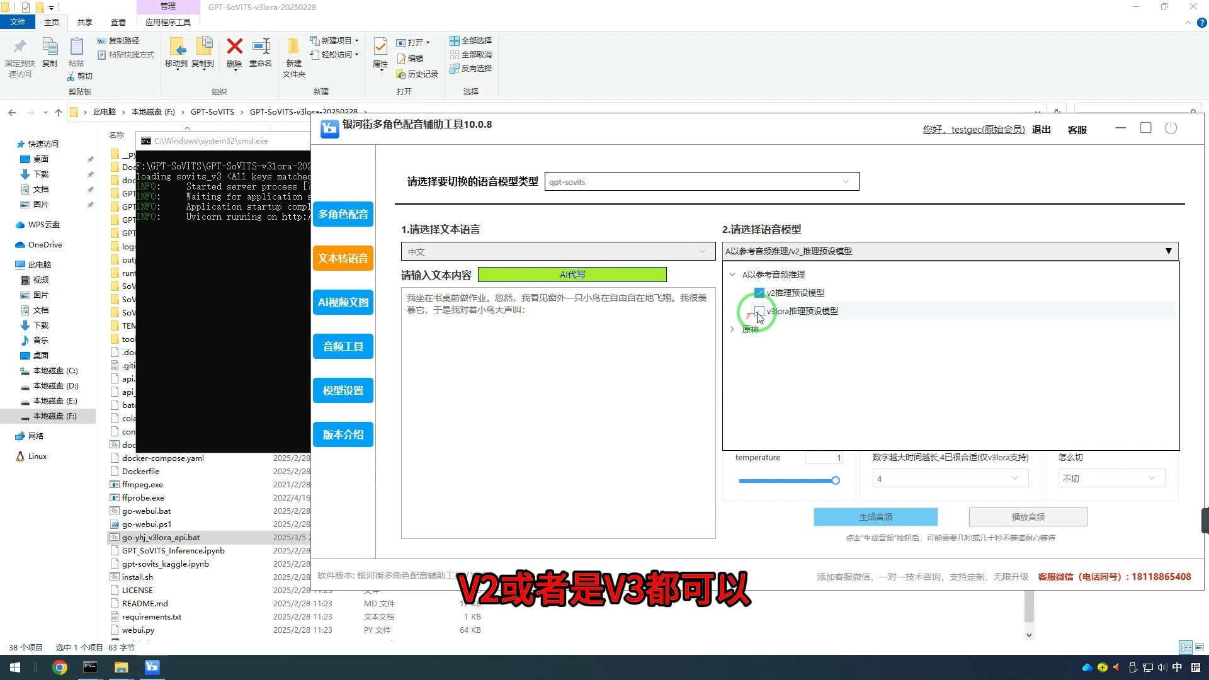Adjust the temperature slider handle
This screenshot has height=680, width=1209.
tap(836, 480)
